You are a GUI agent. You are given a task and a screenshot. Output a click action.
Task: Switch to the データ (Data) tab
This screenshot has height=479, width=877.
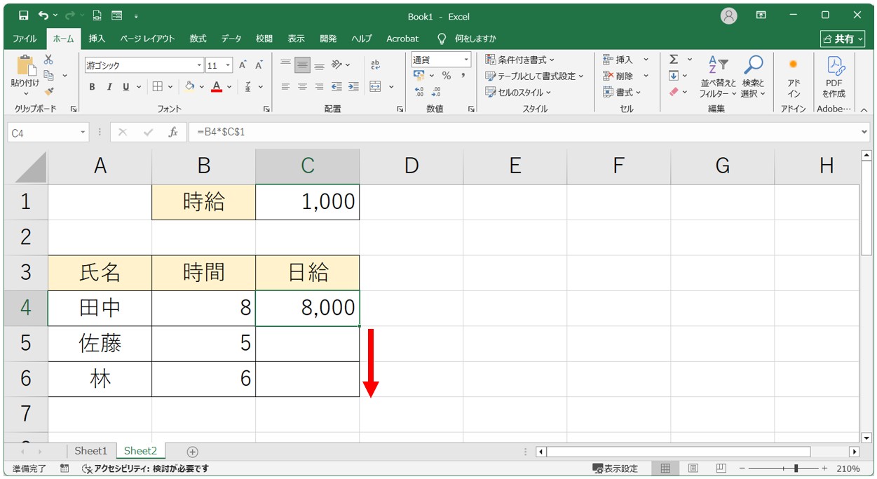231,39
